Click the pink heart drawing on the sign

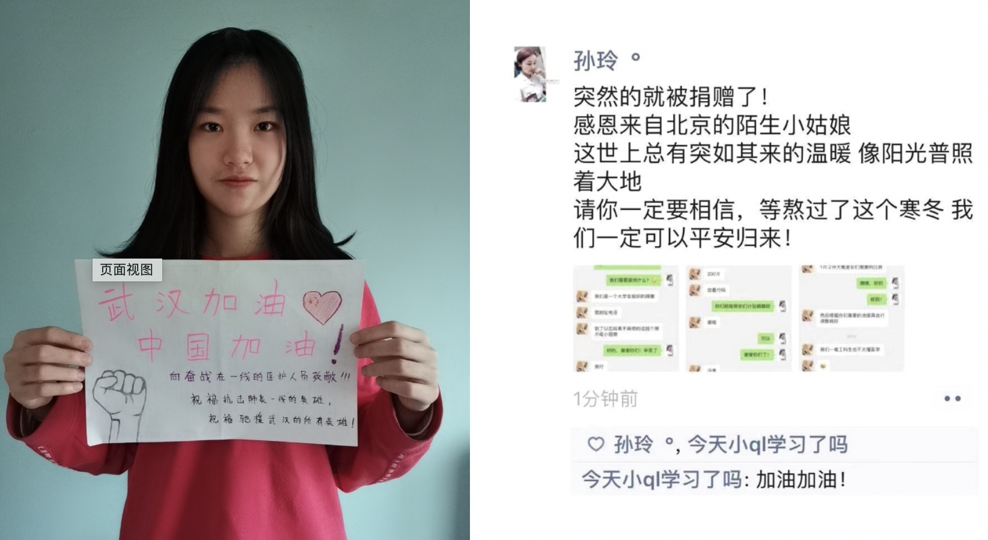(x=322, y=305)
